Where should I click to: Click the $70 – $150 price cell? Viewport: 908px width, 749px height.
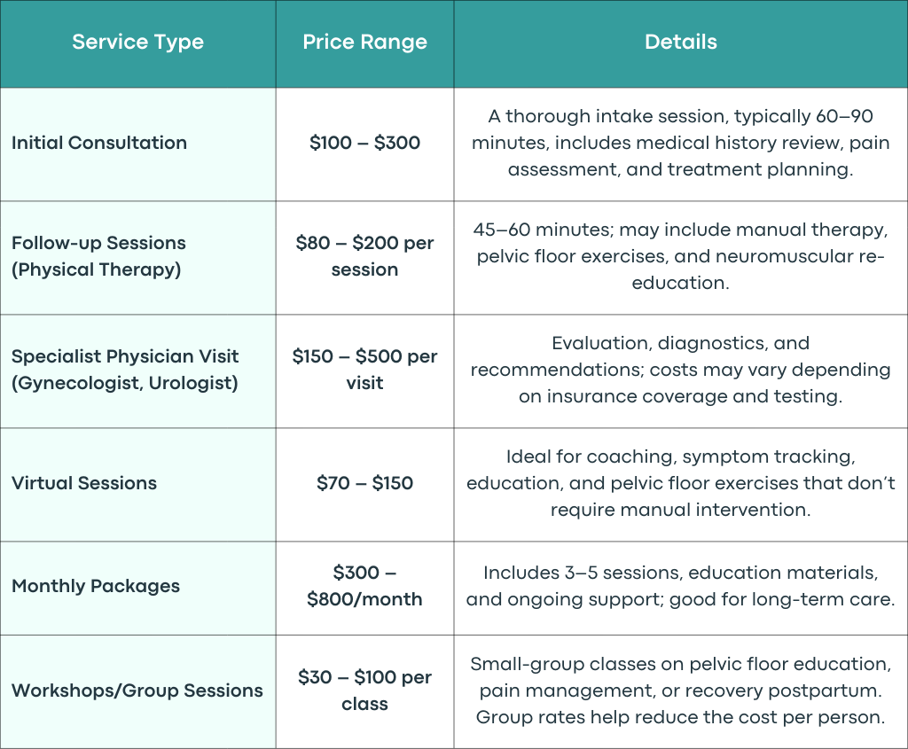[x=364, y=483]
